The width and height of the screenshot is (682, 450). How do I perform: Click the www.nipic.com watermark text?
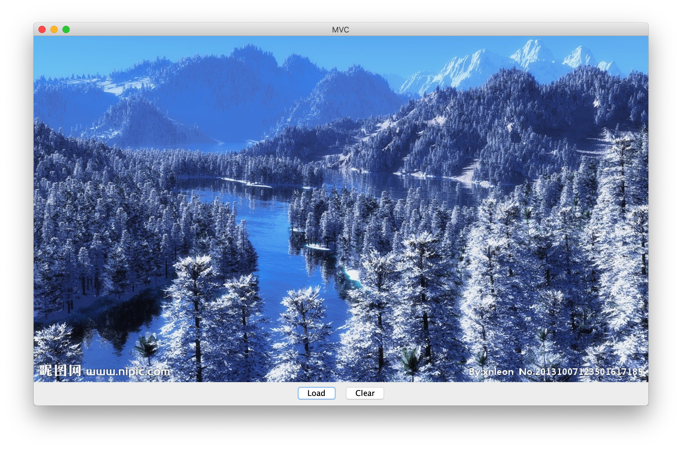(x=128, y=372)
